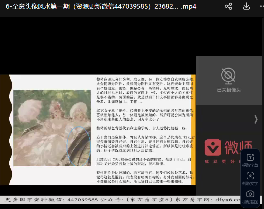Take a snapshot with 视频截图 camera icon
The height and width of the screenshot is (209, 264).
click(x=250, y=194)
